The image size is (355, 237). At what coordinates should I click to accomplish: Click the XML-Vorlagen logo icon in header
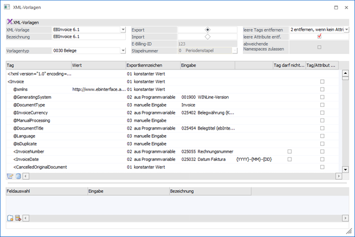point(9,21)
